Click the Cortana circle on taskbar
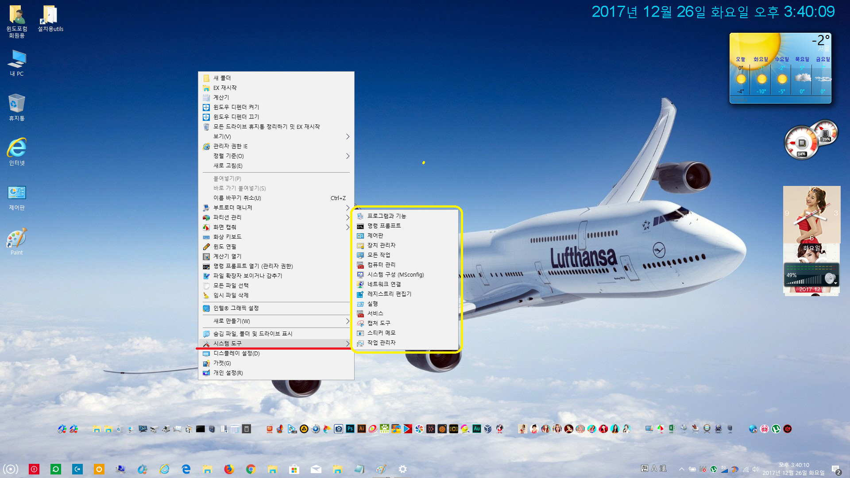This screenshot has height=478, width=850. point(11,469)
